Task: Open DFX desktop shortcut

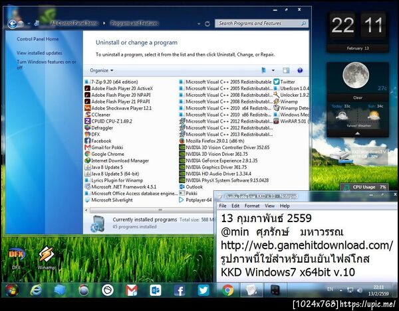Action: click(x=16, y=258)
